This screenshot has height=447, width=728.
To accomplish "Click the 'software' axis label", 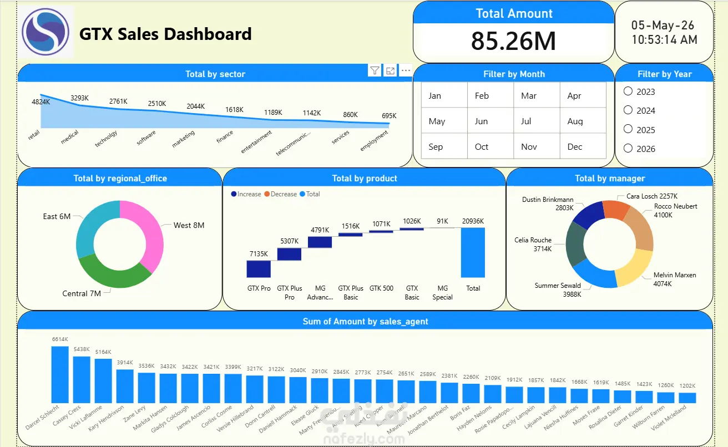I will coord(146,138).
